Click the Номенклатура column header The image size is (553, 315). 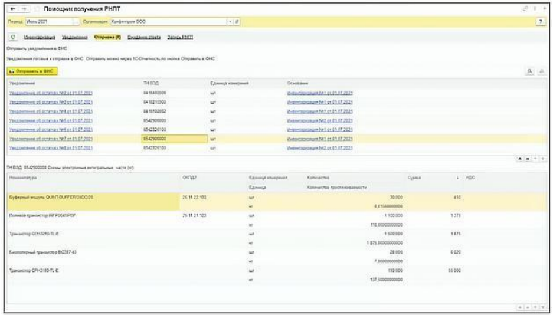click(23, 178)
